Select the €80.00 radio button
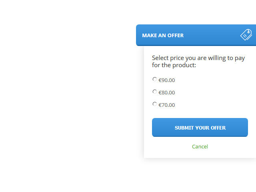This screenshot has height=192, width=256. click(155, 92)
